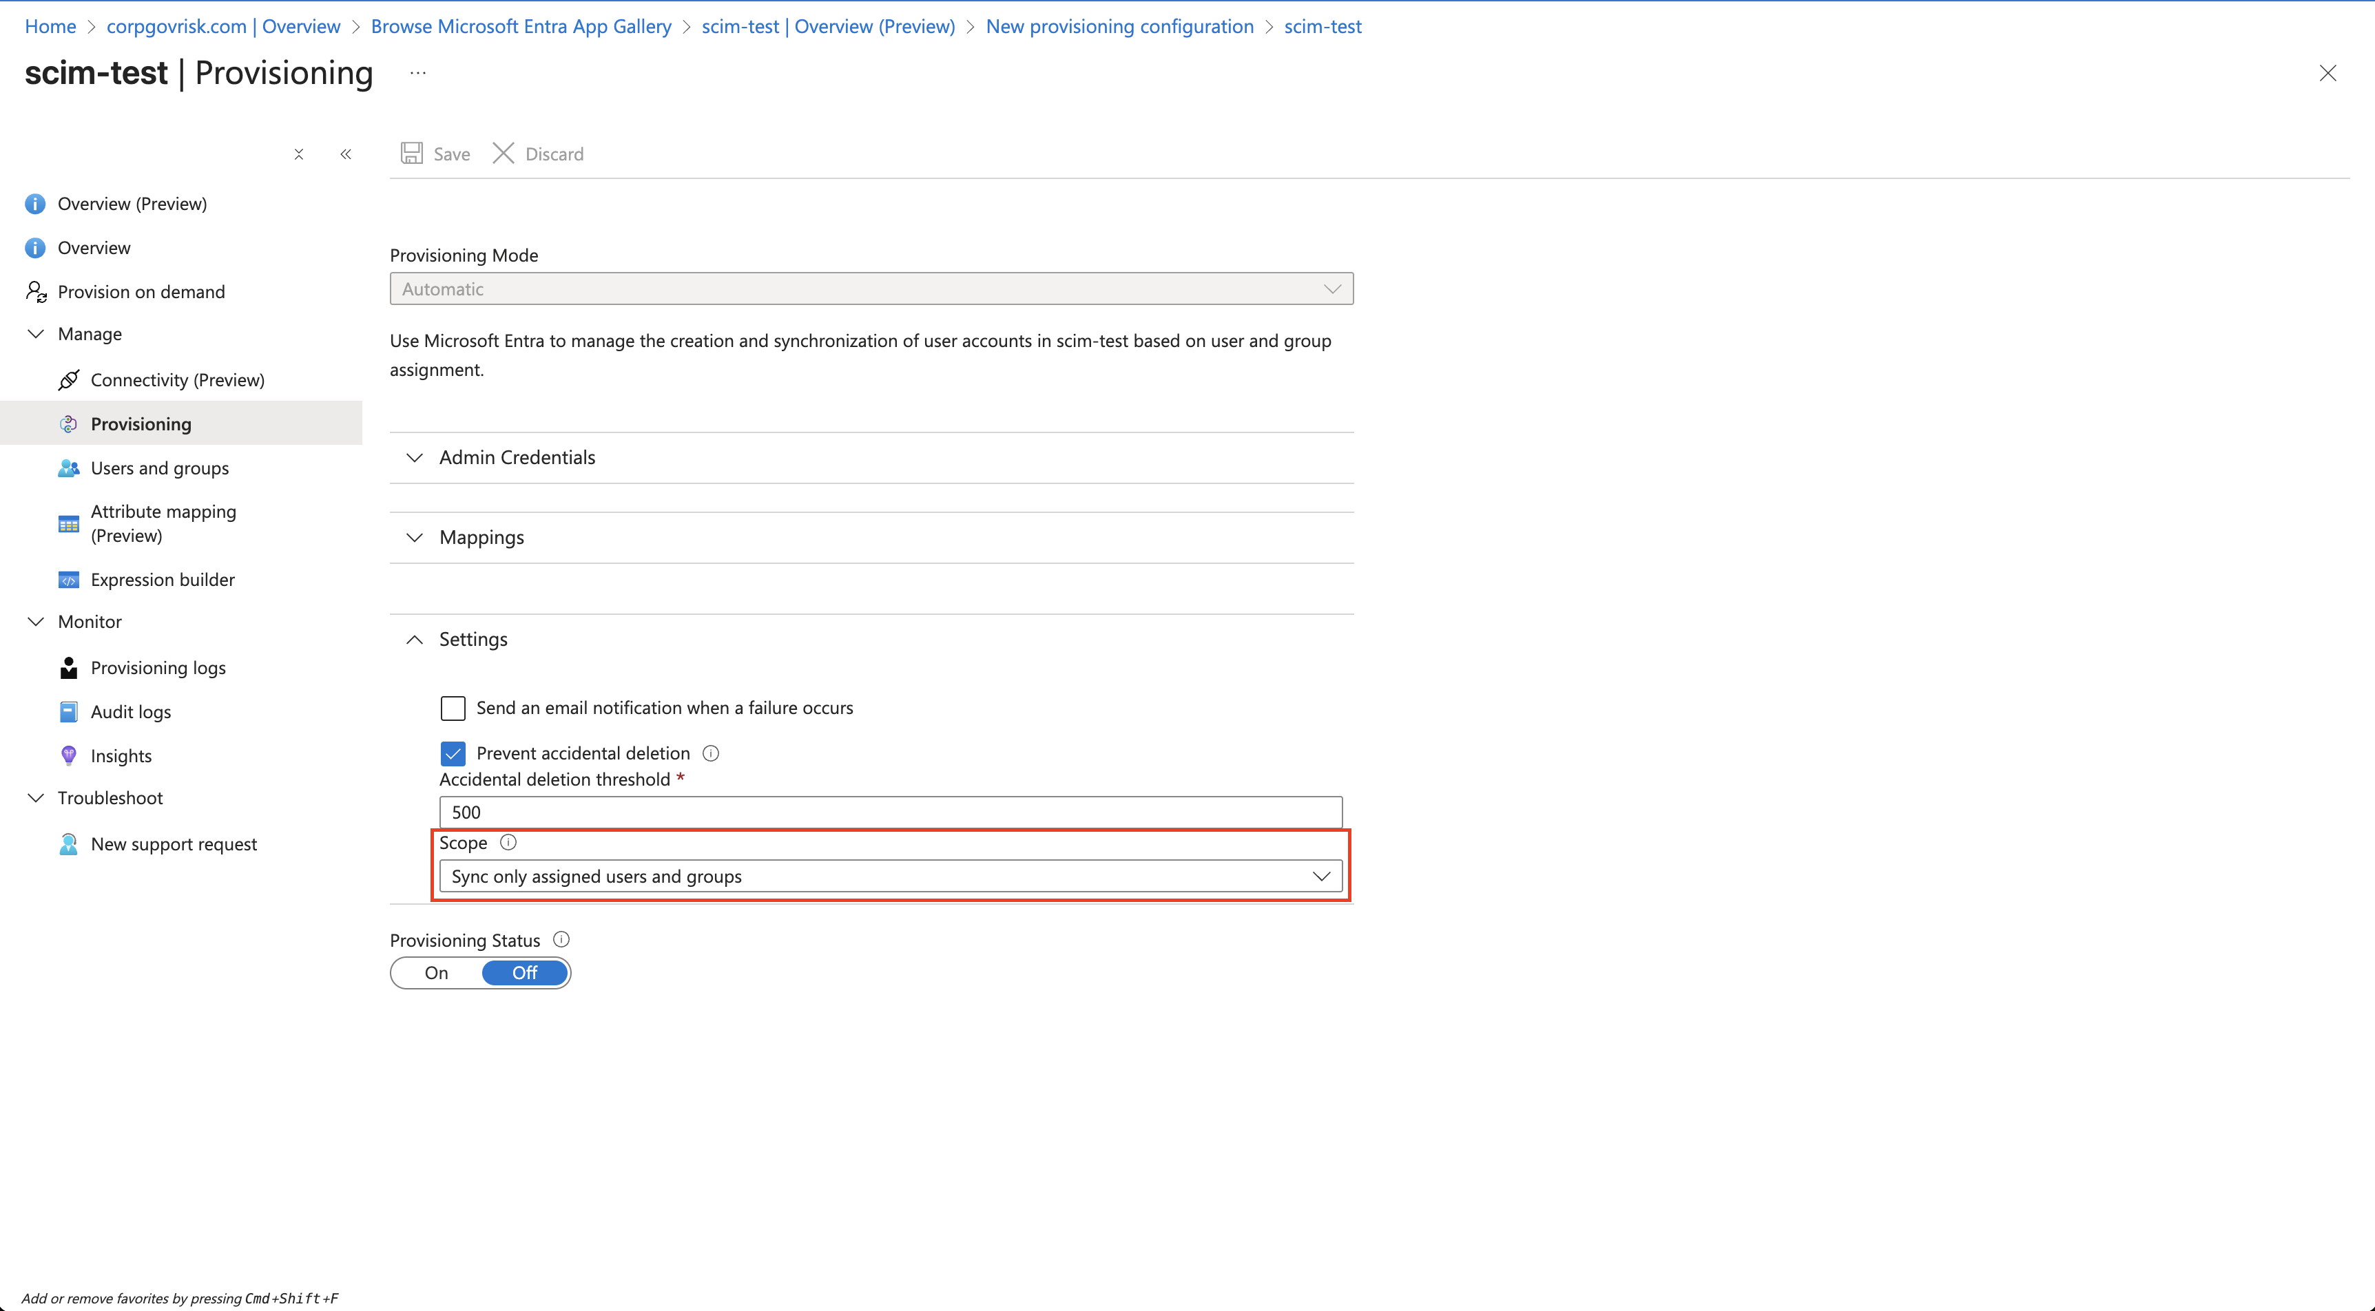Click info icon beside Prevent accidental deletion
Screen dimensions: 2375x1311
coord(711,753)
